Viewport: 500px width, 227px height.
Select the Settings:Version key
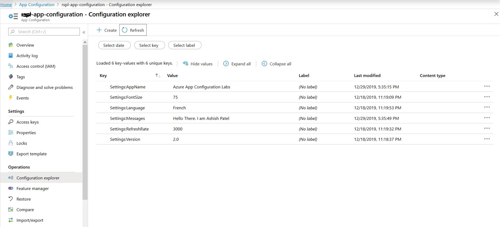[x=125, y=139]
